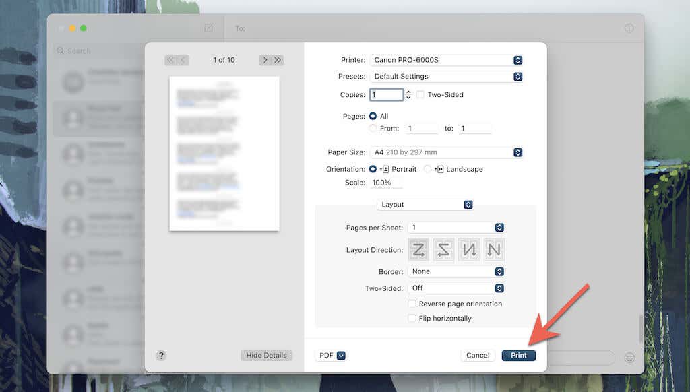The height and width of the screenshot is (392, 690).
Task: Click the From page number field
Action: pyautogui.click(x=422, y=129)
